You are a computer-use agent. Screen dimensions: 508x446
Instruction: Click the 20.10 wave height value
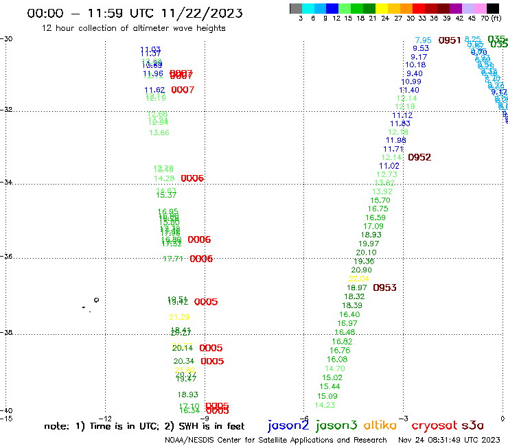pyautogui.click(x=366, y=253)
